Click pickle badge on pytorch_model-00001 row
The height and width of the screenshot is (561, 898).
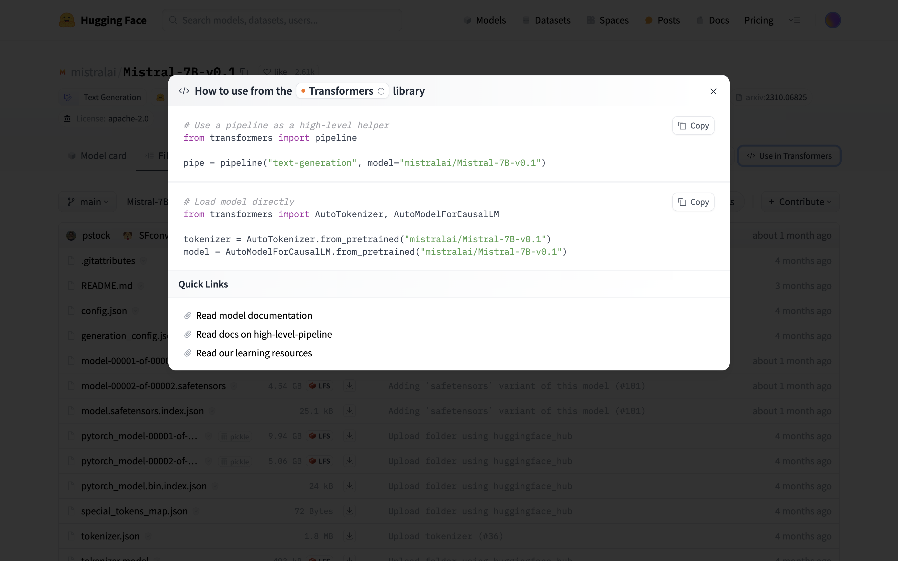[235, 436]
